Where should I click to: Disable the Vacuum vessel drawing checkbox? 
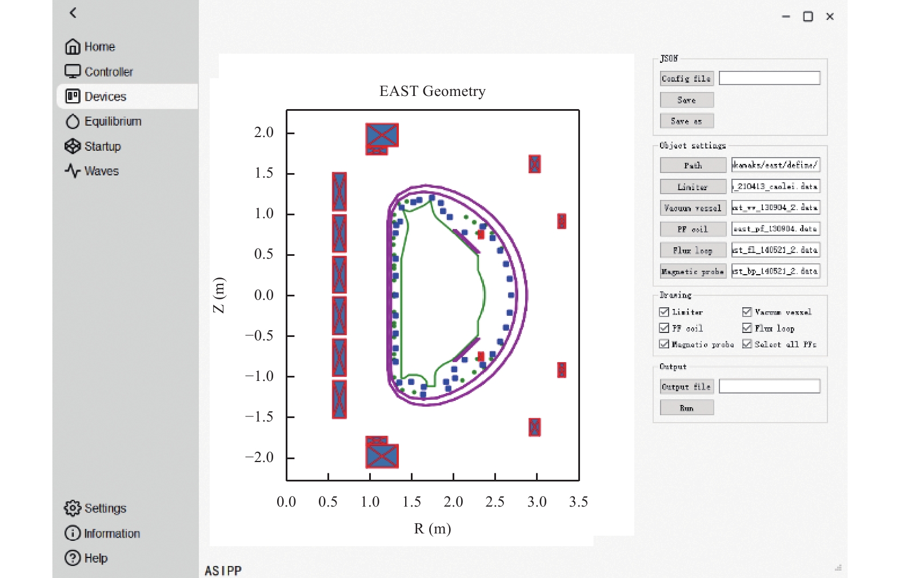(747, 312)
